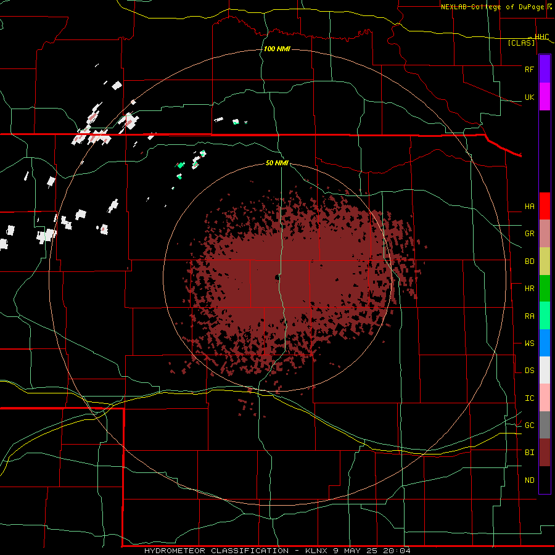This screenshot has height=555, width=555.
Task: Pick the light green RA legend swatch
Action: tap(545, 316)
